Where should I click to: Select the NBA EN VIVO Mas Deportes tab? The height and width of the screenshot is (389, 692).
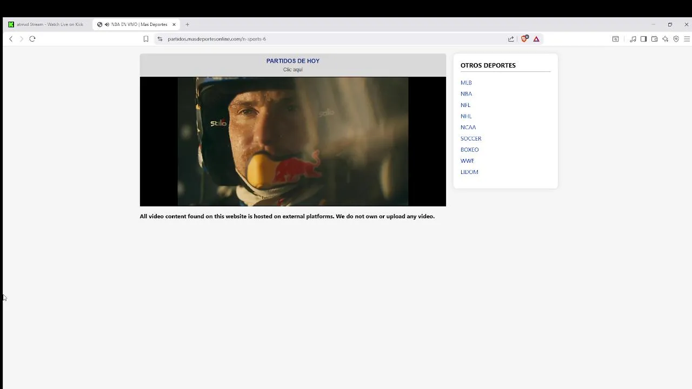coord(136,24)
